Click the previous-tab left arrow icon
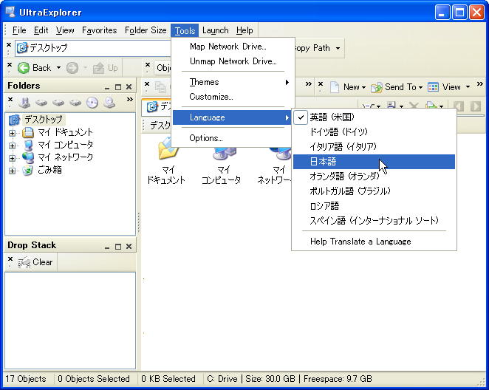Image resolution: width=489 pixels, height=390 pixels. pyautogui.click(x=459, y=106)
